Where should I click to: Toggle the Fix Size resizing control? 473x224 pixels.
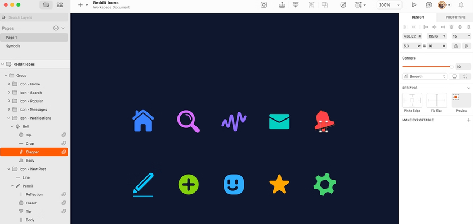(436, 100)
